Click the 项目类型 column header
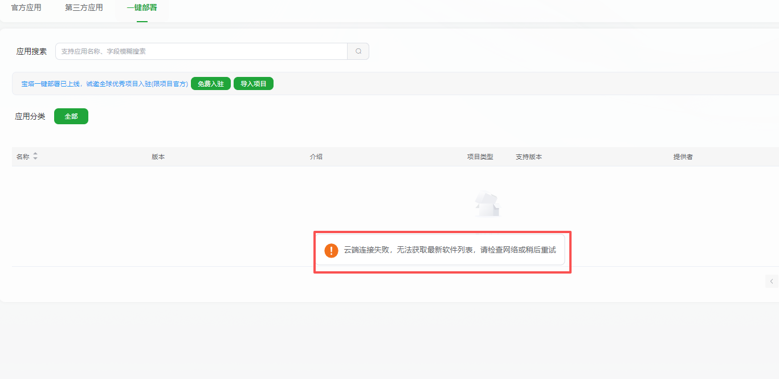This screenshot has width=779, height=379. [x=480, y=156]
